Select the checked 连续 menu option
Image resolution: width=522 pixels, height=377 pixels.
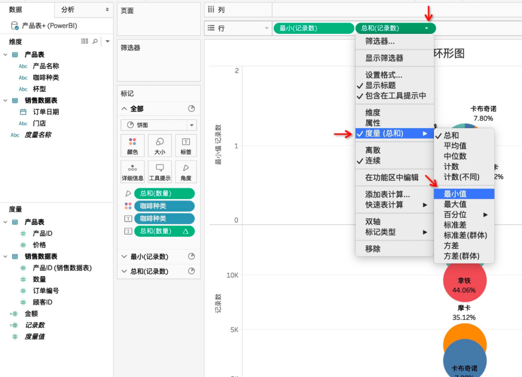coord(373,160)
